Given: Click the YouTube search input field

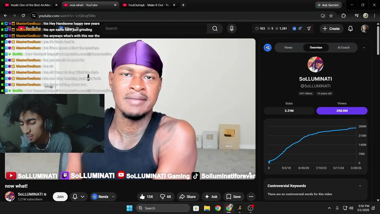Looking at the screenshot, I should (x=154, y=29).
